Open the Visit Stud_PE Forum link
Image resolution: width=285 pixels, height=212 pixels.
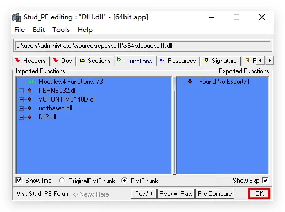tap(43, 194)
